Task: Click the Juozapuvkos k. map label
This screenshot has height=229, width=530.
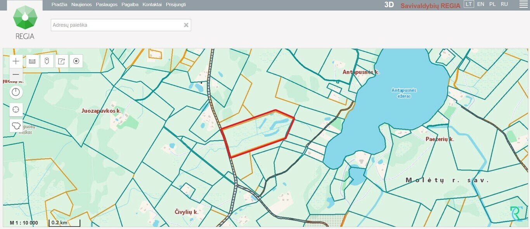Action: point(102,111)
